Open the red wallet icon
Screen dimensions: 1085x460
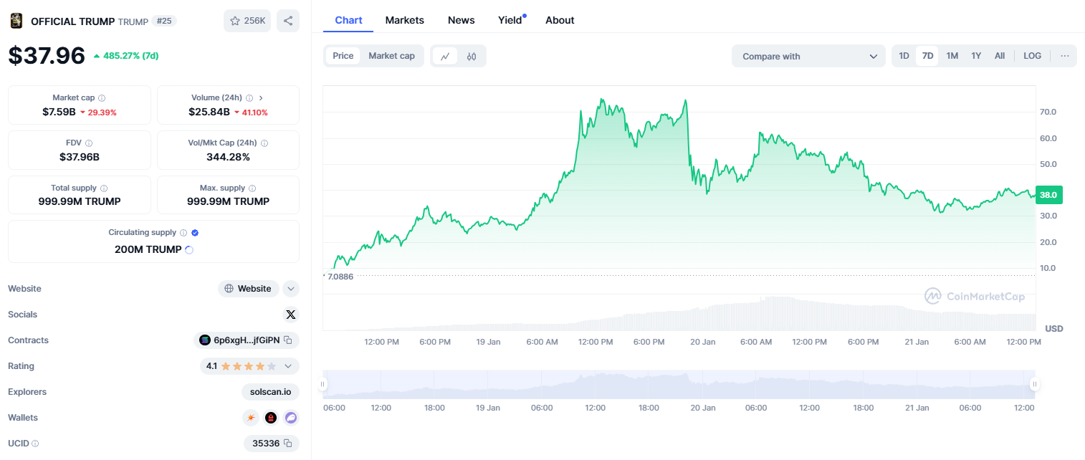(271, 418)
